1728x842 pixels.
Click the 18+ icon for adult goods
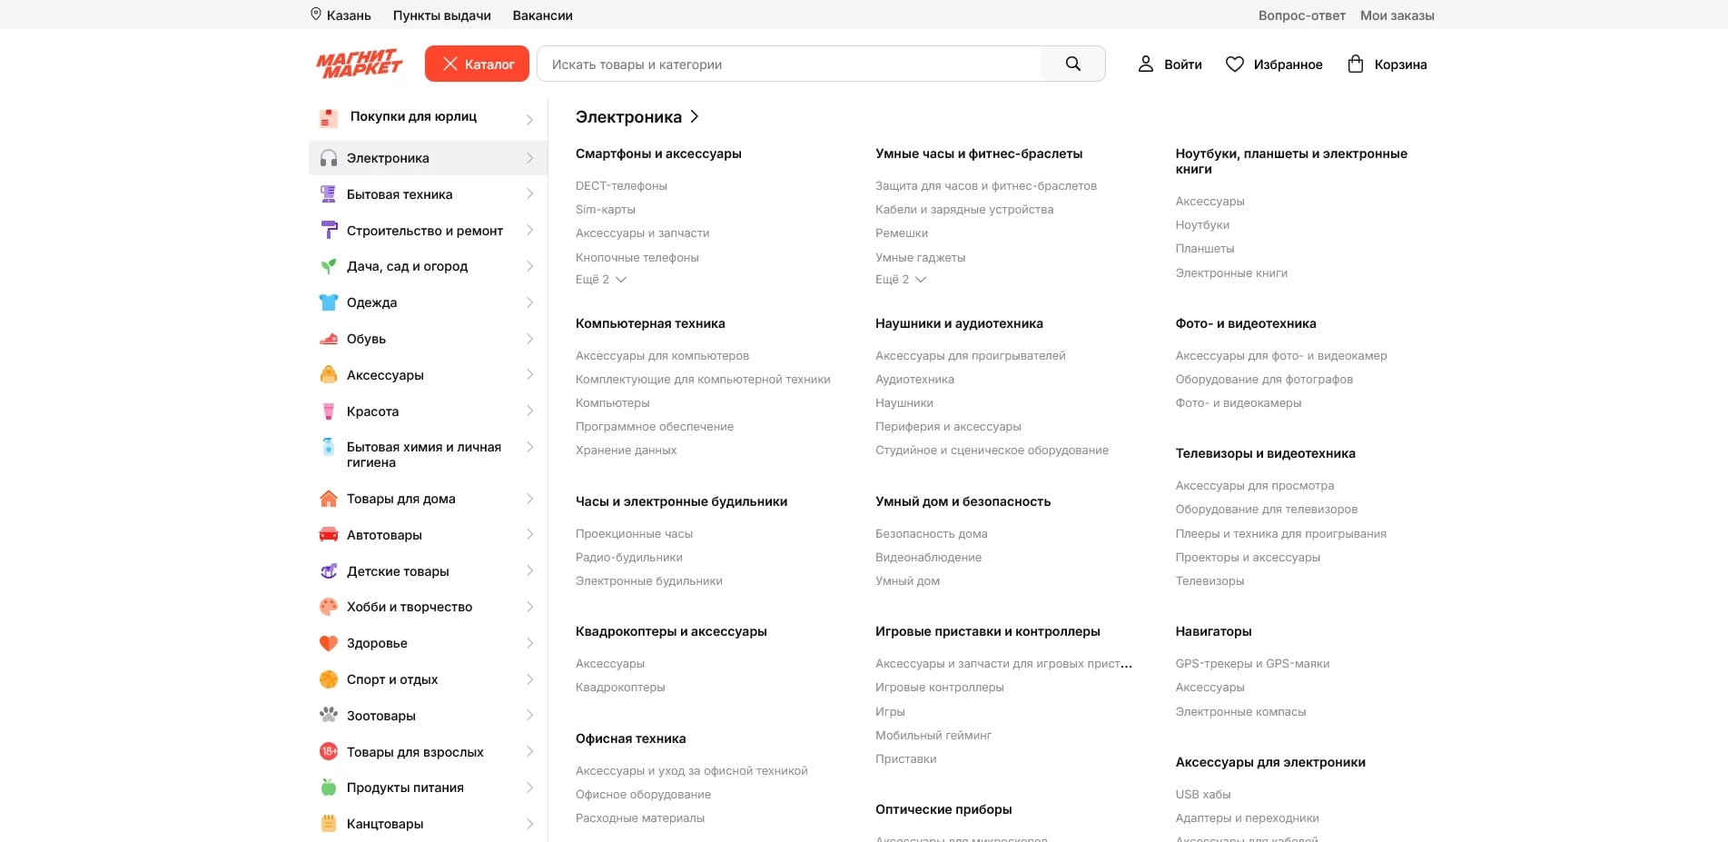[329, 751]
